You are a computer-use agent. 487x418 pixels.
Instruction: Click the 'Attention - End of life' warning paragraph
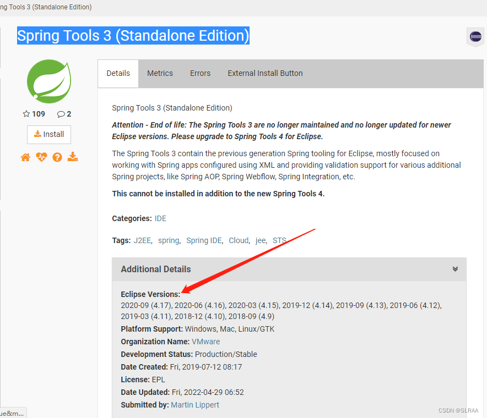[x=281, y=130]
